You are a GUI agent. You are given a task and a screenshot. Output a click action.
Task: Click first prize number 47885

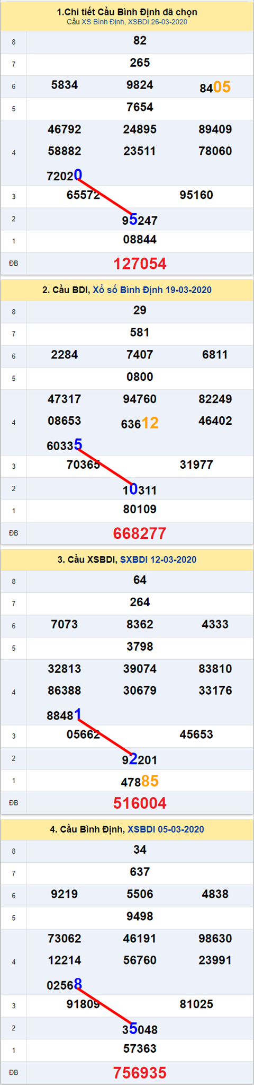click(140, 781)
